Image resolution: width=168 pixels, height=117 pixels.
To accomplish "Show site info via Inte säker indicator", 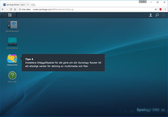I will [x=25, y=9].
